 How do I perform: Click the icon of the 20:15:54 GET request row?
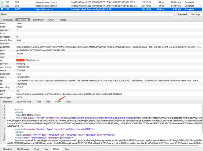point(2,2)
